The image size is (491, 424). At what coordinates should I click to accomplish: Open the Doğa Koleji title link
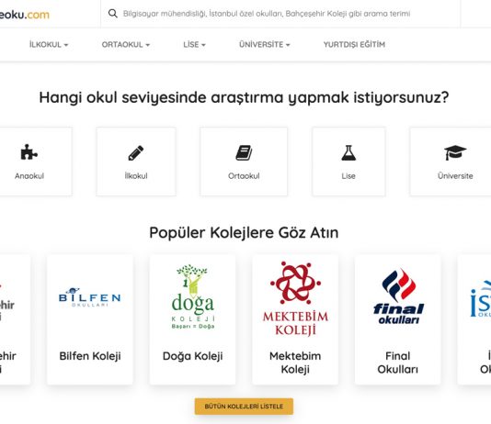[x=192, y=356]
